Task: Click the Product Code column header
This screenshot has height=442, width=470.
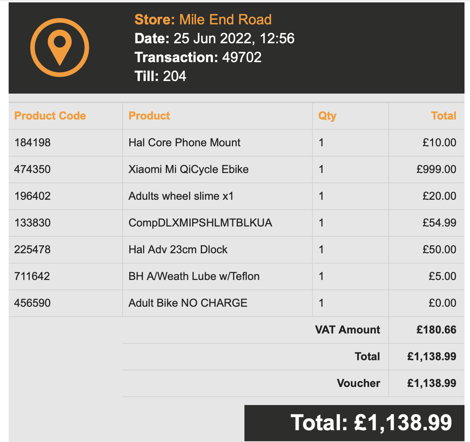Action: [x=50, y=116]
